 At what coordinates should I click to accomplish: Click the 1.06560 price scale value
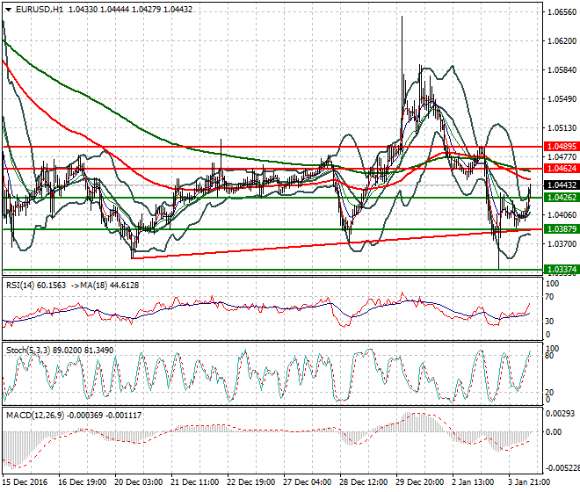[562, 12]
